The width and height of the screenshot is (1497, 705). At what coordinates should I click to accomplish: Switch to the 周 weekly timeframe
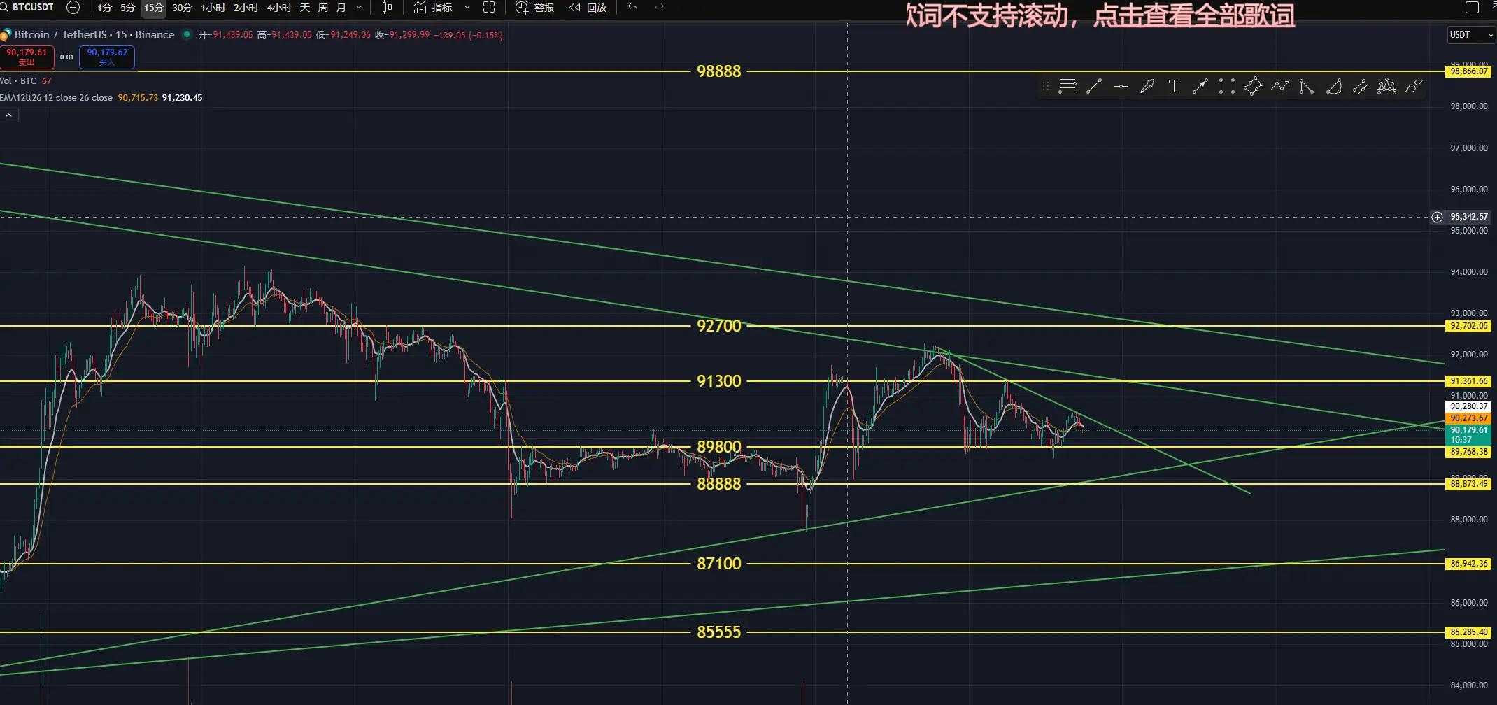323,8
